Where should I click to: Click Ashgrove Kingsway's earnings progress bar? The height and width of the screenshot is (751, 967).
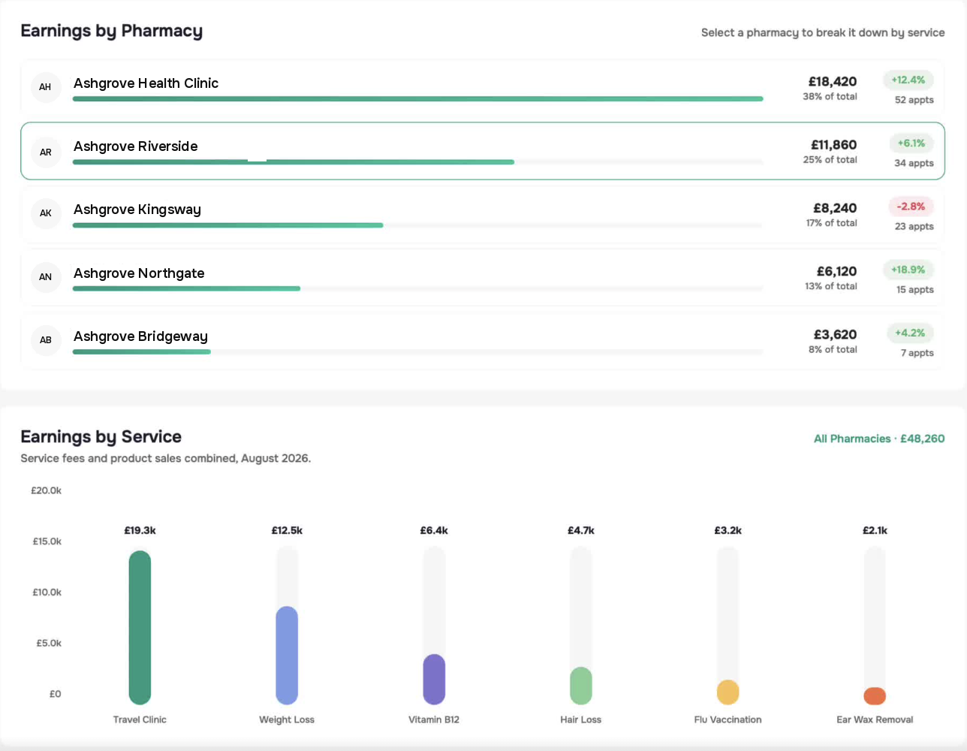pos(418,225)
